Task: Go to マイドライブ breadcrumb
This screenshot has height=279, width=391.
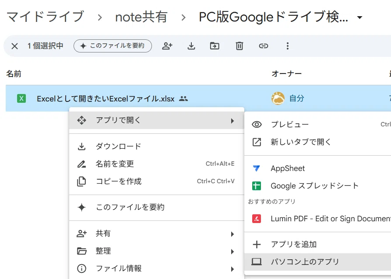Action: [45, 17]
